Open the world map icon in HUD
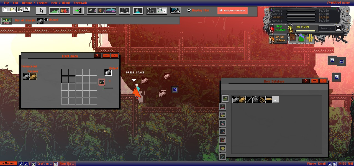 click(x=301, y=38)
